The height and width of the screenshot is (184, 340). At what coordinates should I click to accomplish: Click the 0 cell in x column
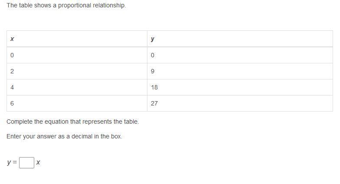click(77, 55)
